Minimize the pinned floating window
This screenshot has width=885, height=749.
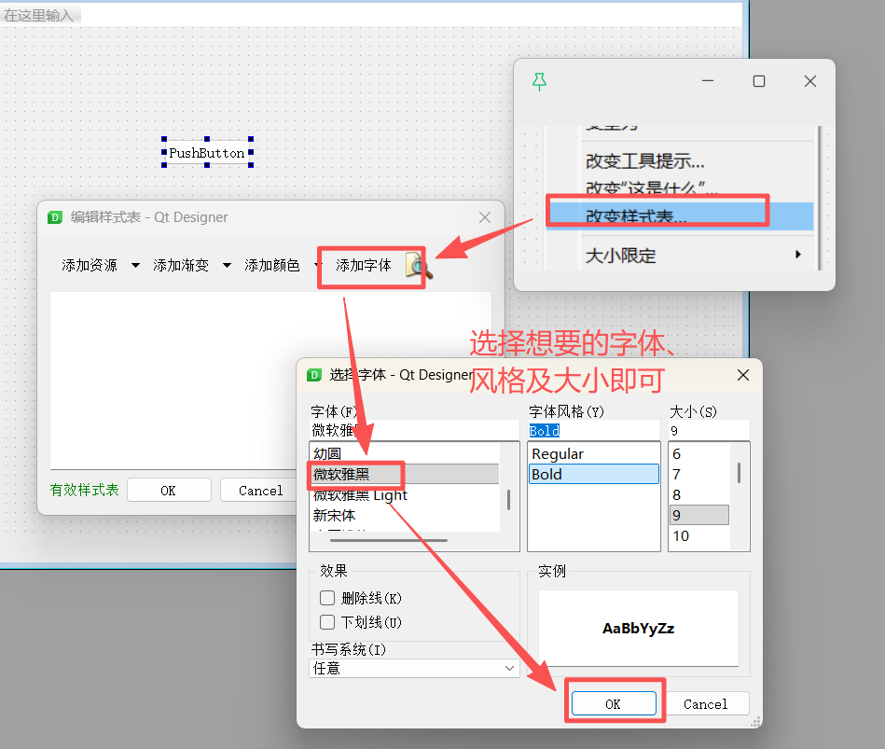708,81
